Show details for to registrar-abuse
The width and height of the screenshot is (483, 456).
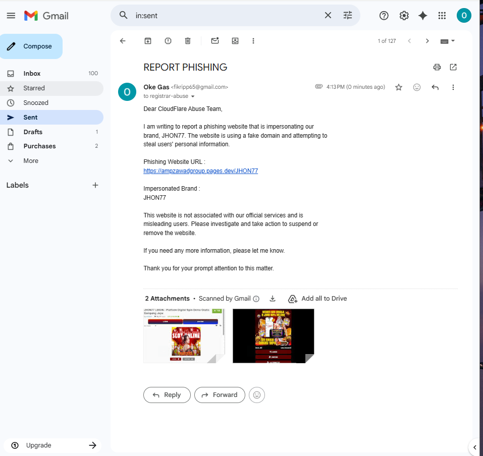coord(193,96)
